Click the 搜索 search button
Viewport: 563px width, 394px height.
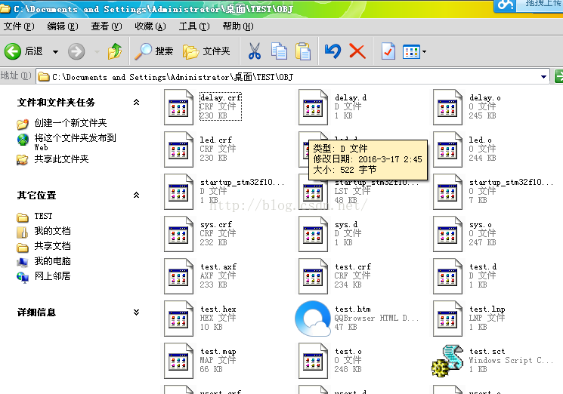(155, 51)
